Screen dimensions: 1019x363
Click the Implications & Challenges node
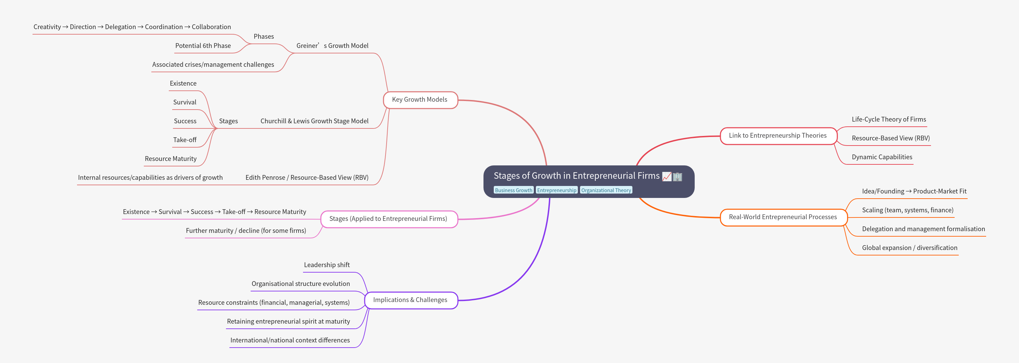[410, 300]
